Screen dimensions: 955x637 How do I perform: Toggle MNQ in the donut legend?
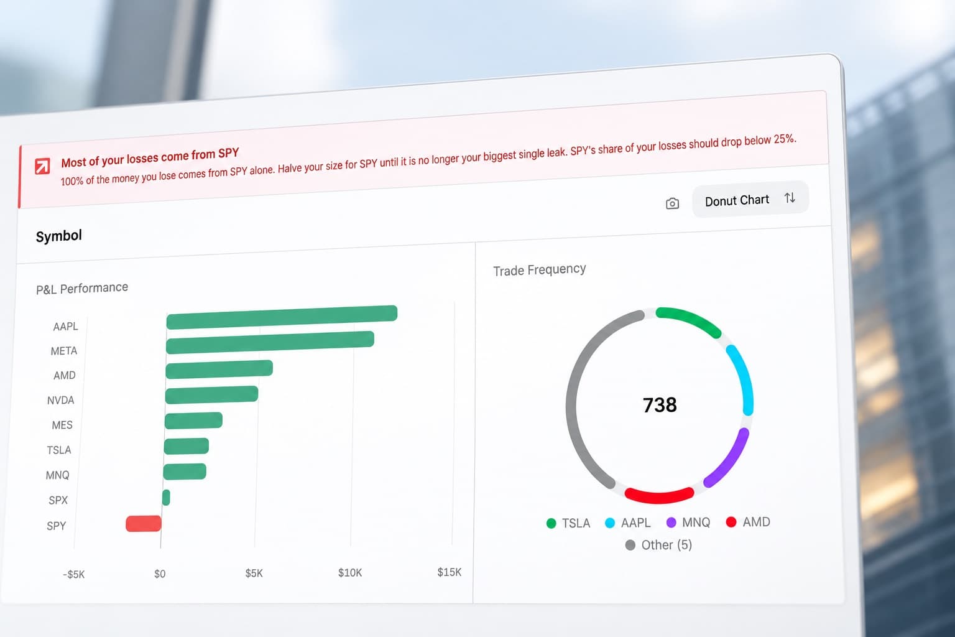coord(688,522)
